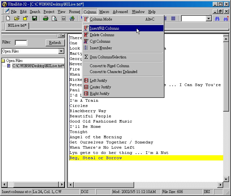Image resolution: width=231 pixels, height=196 pixels.
Task: Click the Find binoculars icon
Action: (217, 19)
